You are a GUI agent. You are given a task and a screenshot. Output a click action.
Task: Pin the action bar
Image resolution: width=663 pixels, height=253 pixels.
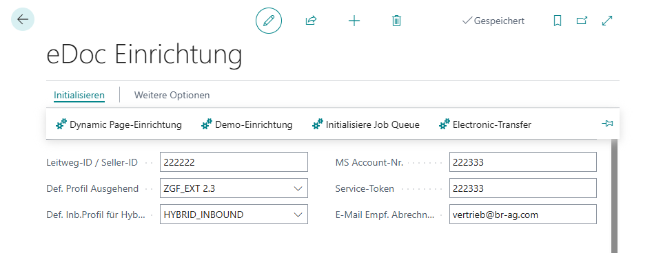pos(607,124)
